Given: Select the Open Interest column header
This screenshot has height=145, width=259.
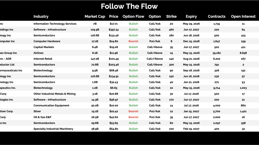Looking at the screenshot, I should [243, 16].
